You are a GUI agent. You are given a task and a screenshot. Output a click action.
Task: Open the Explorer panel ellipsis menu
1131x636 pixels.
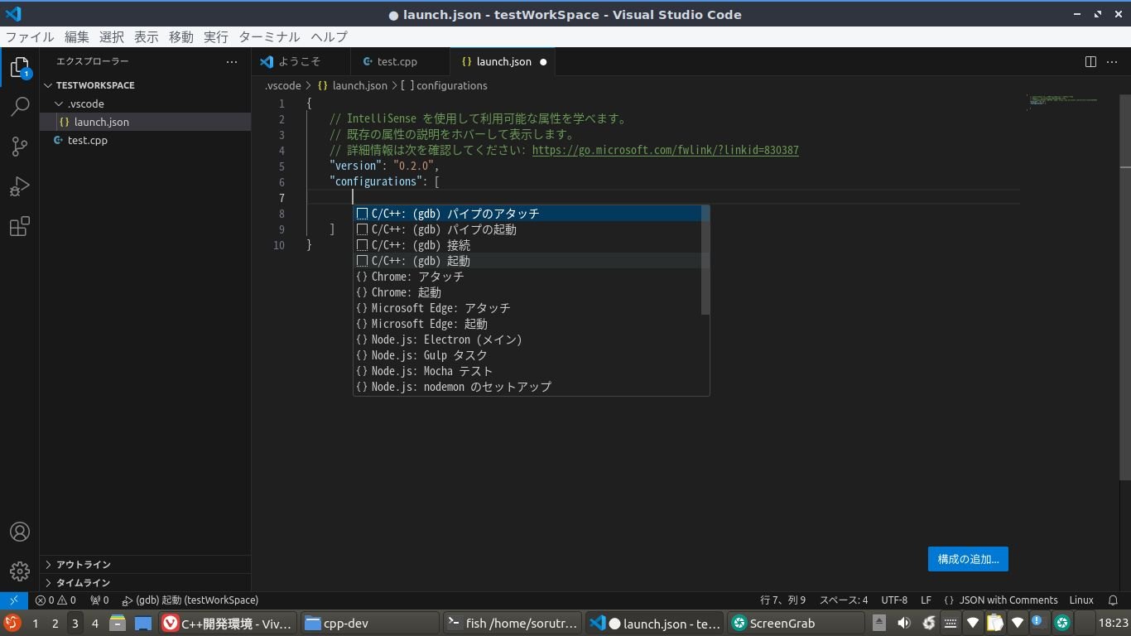pyautogui.click(x=232, y=61)
